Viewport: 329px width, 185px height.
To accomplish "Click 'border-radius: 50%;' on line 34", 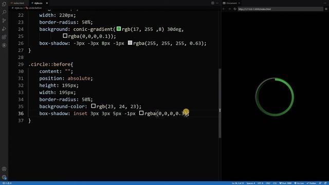I will 66,99.
